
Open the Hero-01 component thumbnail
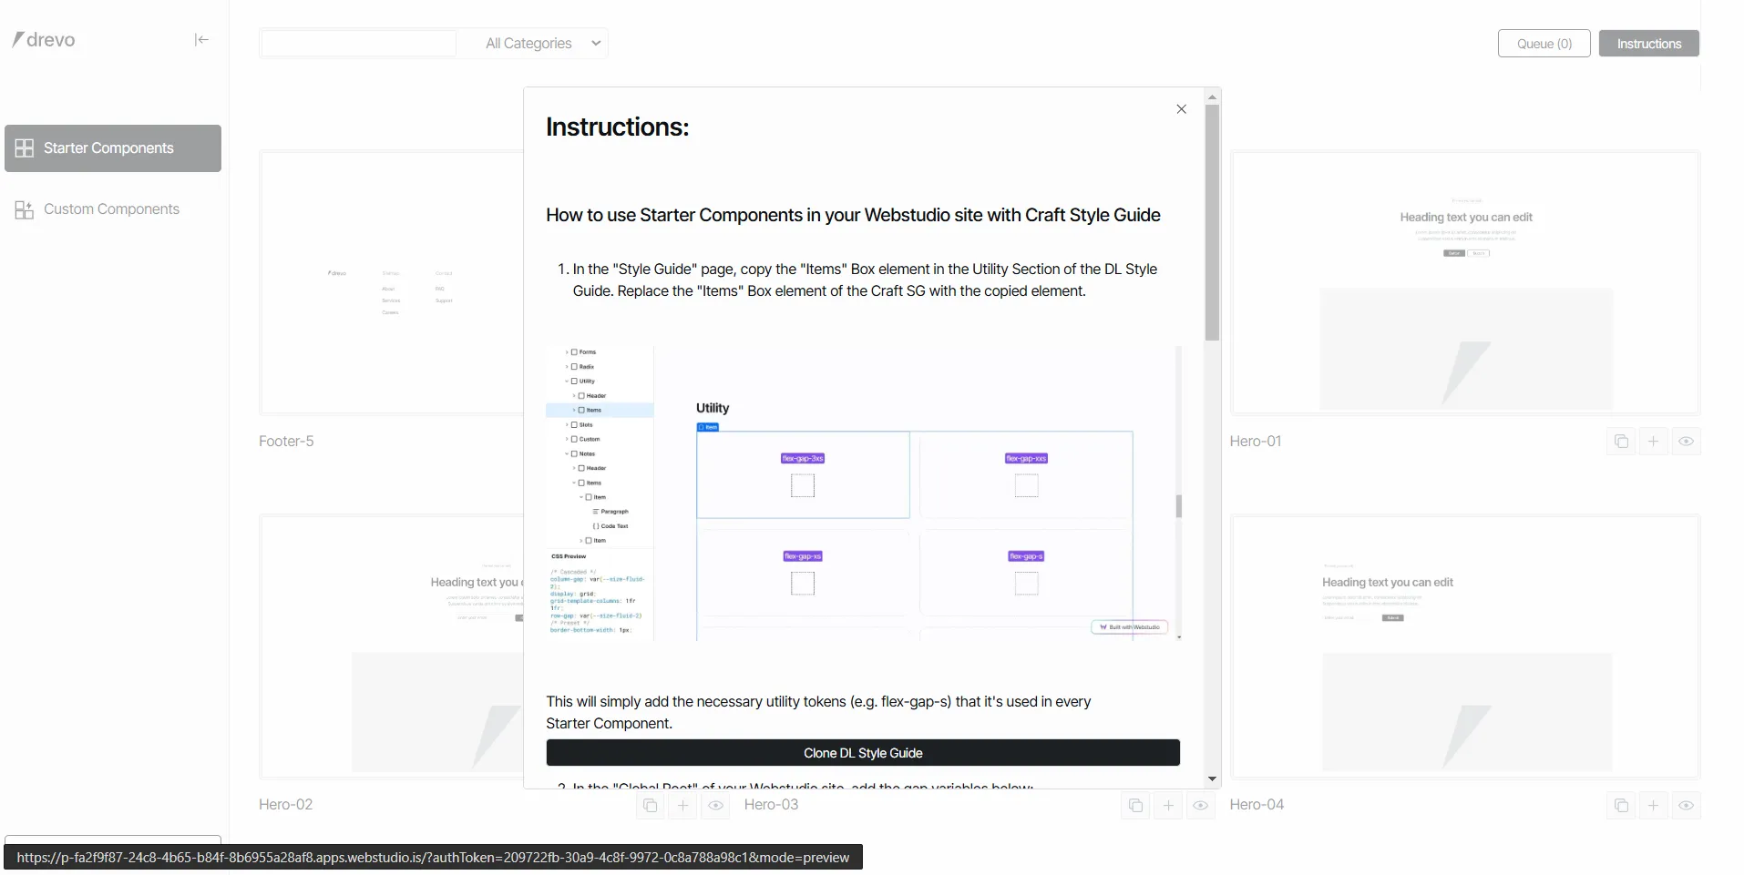pyautogui.click(x=1465, y=283)
